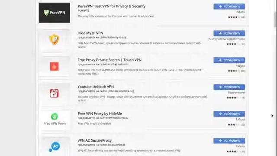
Task: Install the VPN.AC SecureProxy extension
Action: (x=229, y=140)
